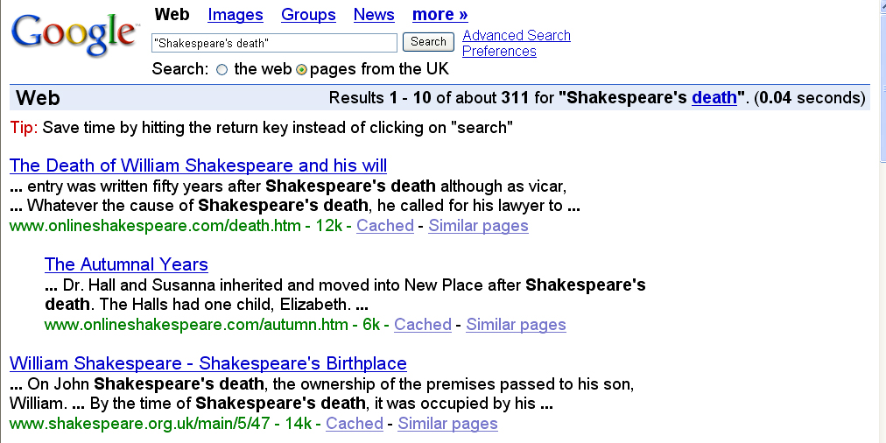Click the URL text www.onlineshakespeare.com/death.htm
886x443 pixels.
155,226
